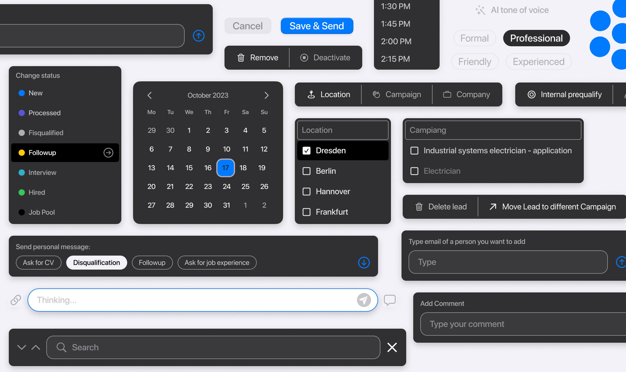626x372 pixels.
Task: Click the paper plane send icon
Action: pos(364,300)
